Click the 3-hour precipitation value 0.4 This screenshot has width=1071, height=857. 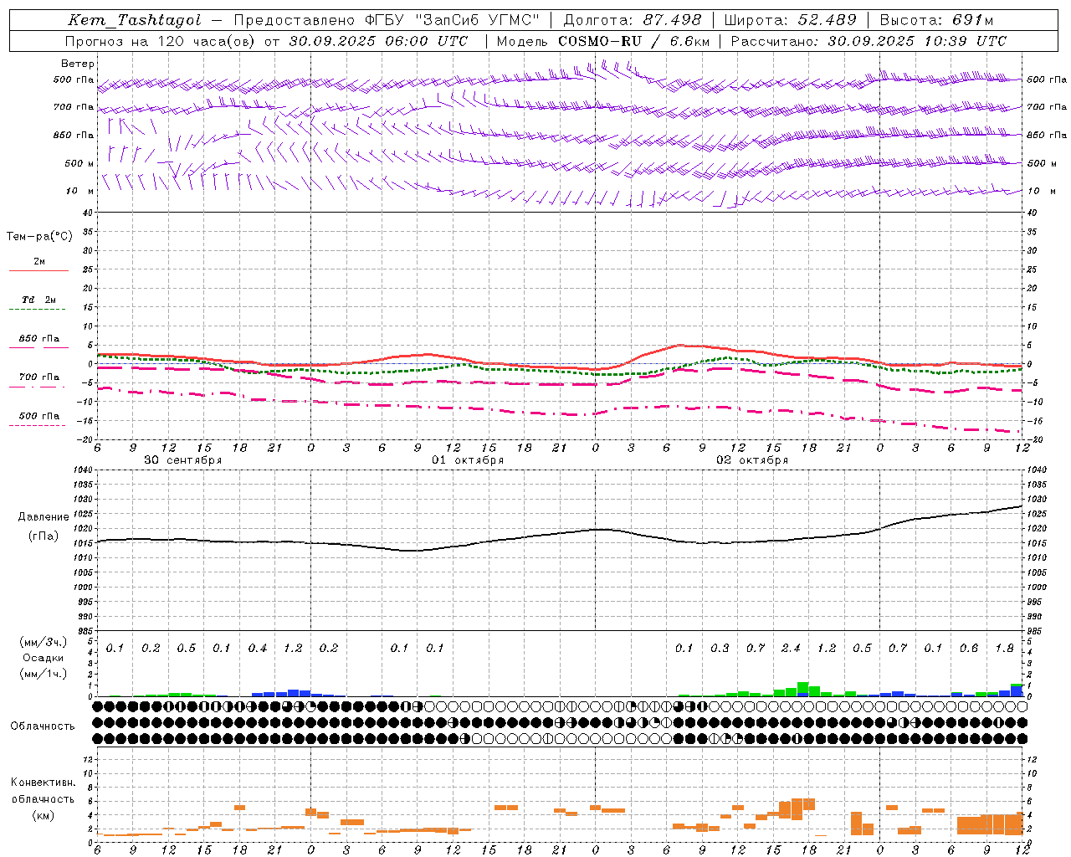point(258,648)
